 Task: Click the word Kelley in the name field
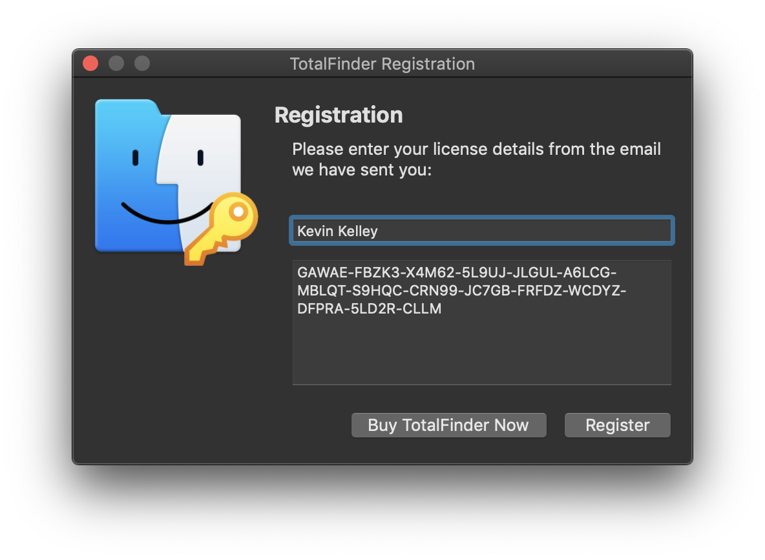(356, 231)
